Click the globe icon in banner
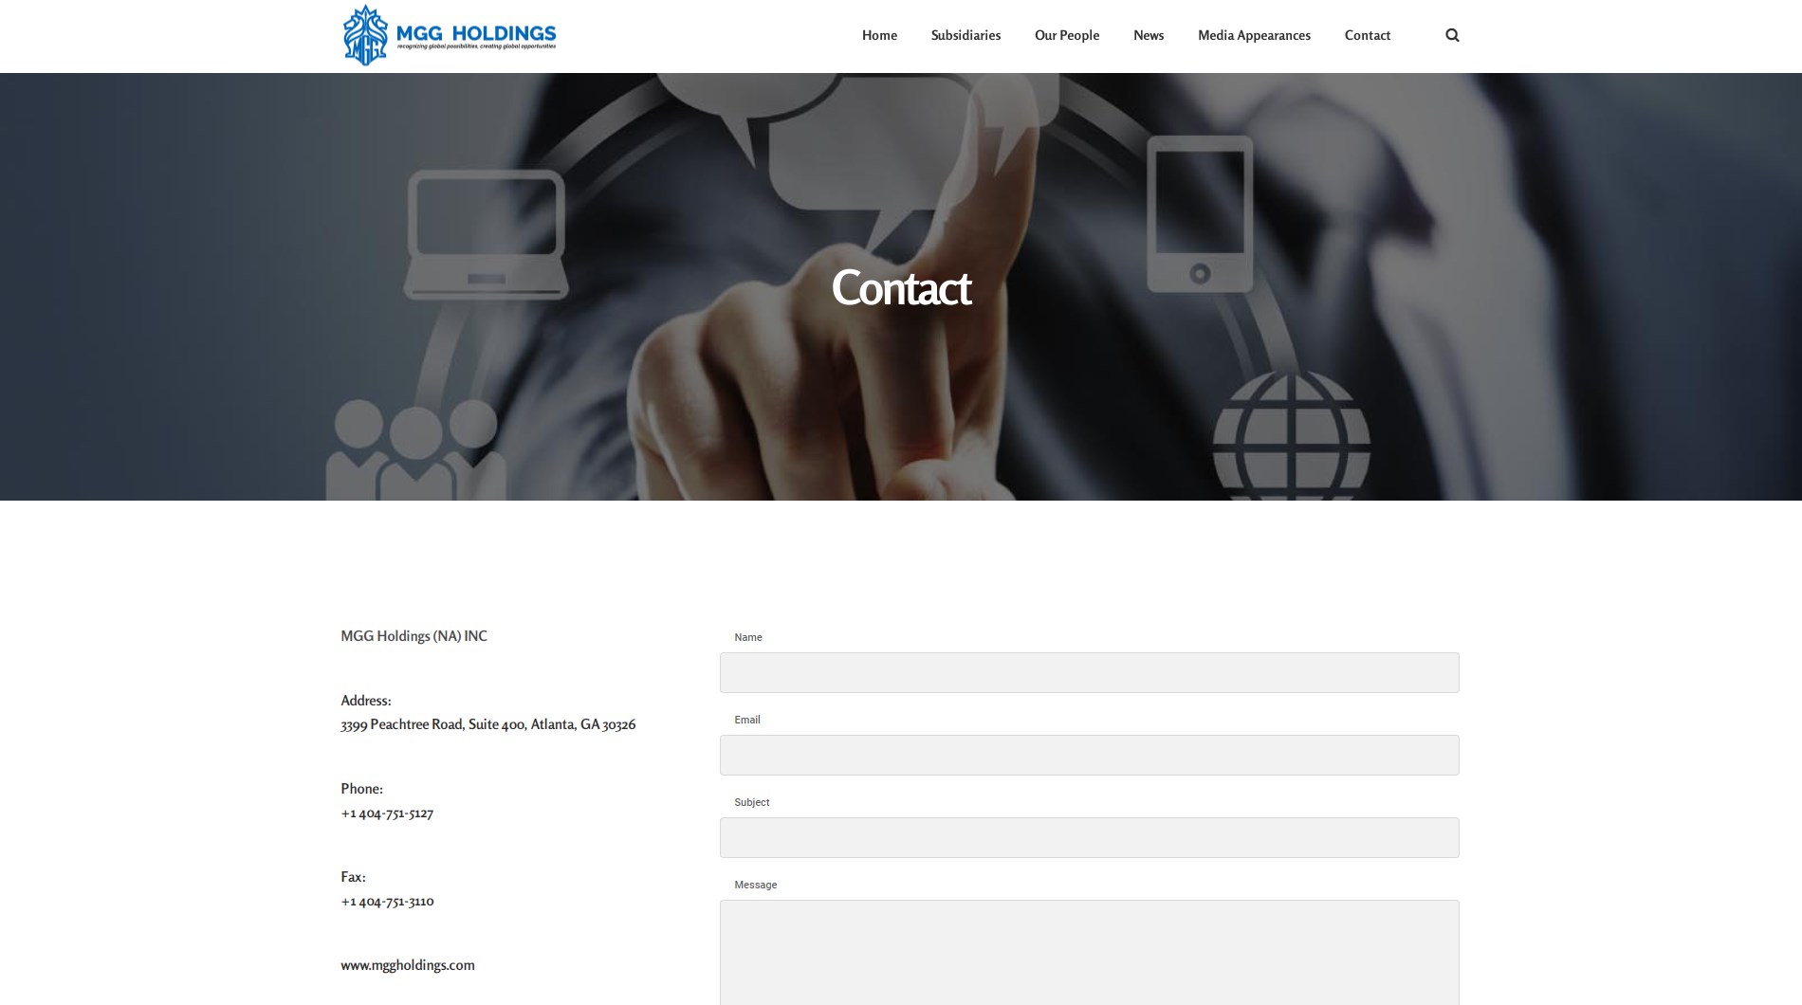Viewport: 1802px width, 1005px height. pyautogui.click(x=1291, y=435)
